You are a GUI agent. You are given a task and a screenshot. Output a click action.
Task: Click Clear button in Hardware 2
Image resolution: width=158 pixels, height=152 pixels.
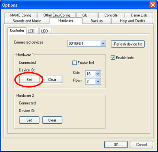coord(52,120)
